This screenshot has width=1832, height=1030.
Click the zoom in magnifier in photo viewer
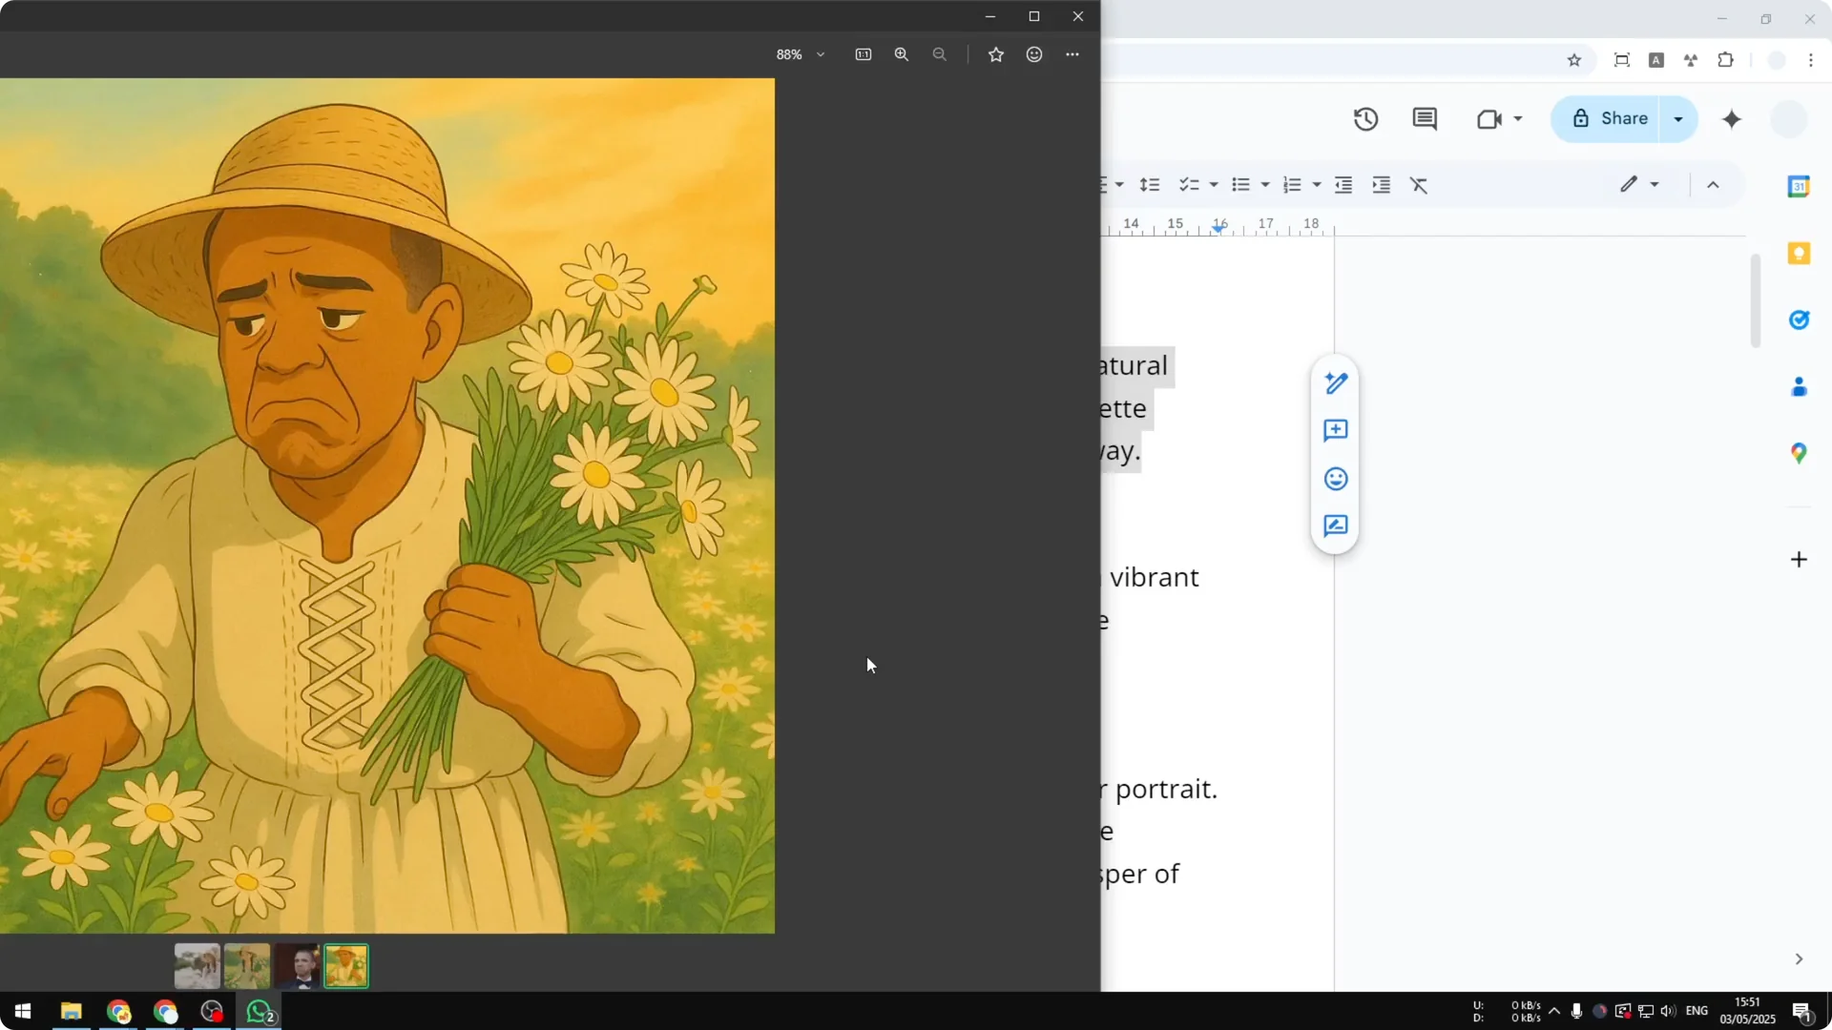tap(901, 54)
